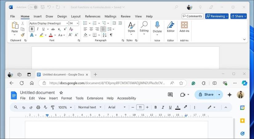The height and width of the screenshot is (139, 254).
Task: Hide the menus with the Docs collapse arrow
Action: tap(226, 107)
